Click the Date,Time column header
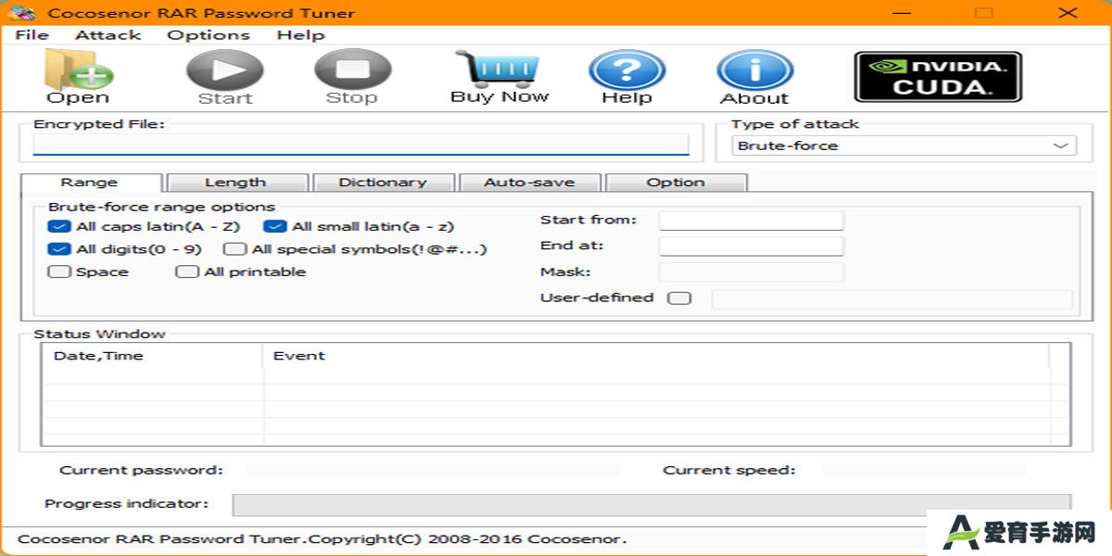Screen dimensions: 1112x556 tap(153, 356)
